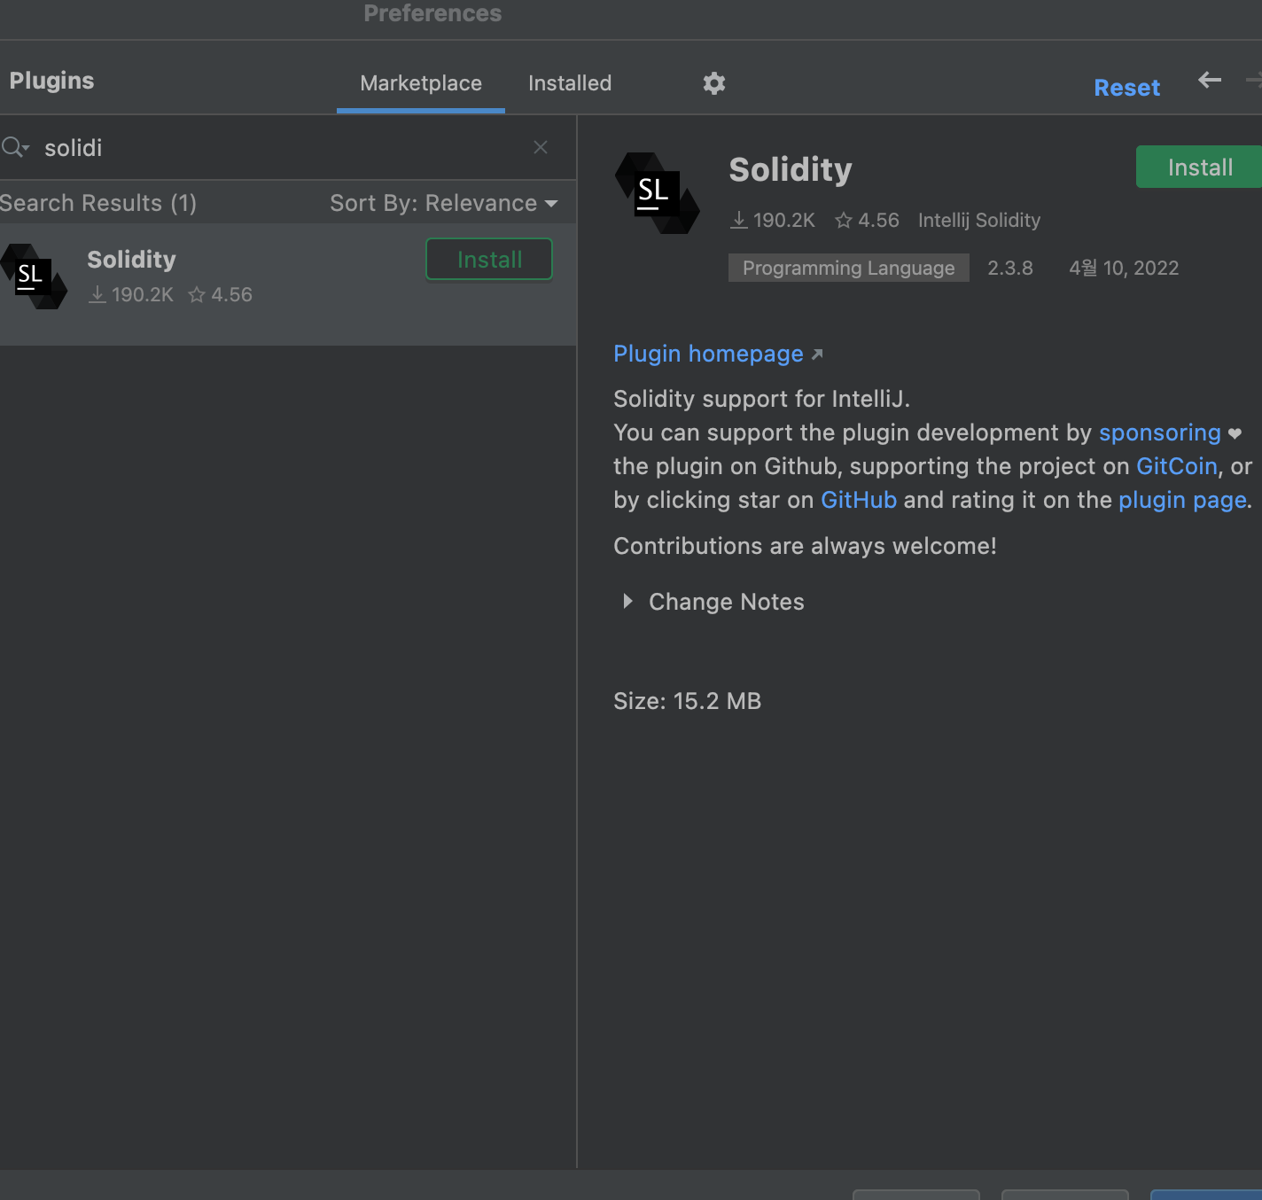The width and height of the screenshot is (1262, 1200).
Task: Click the Search Results (1) header
Action: (97, 203)
